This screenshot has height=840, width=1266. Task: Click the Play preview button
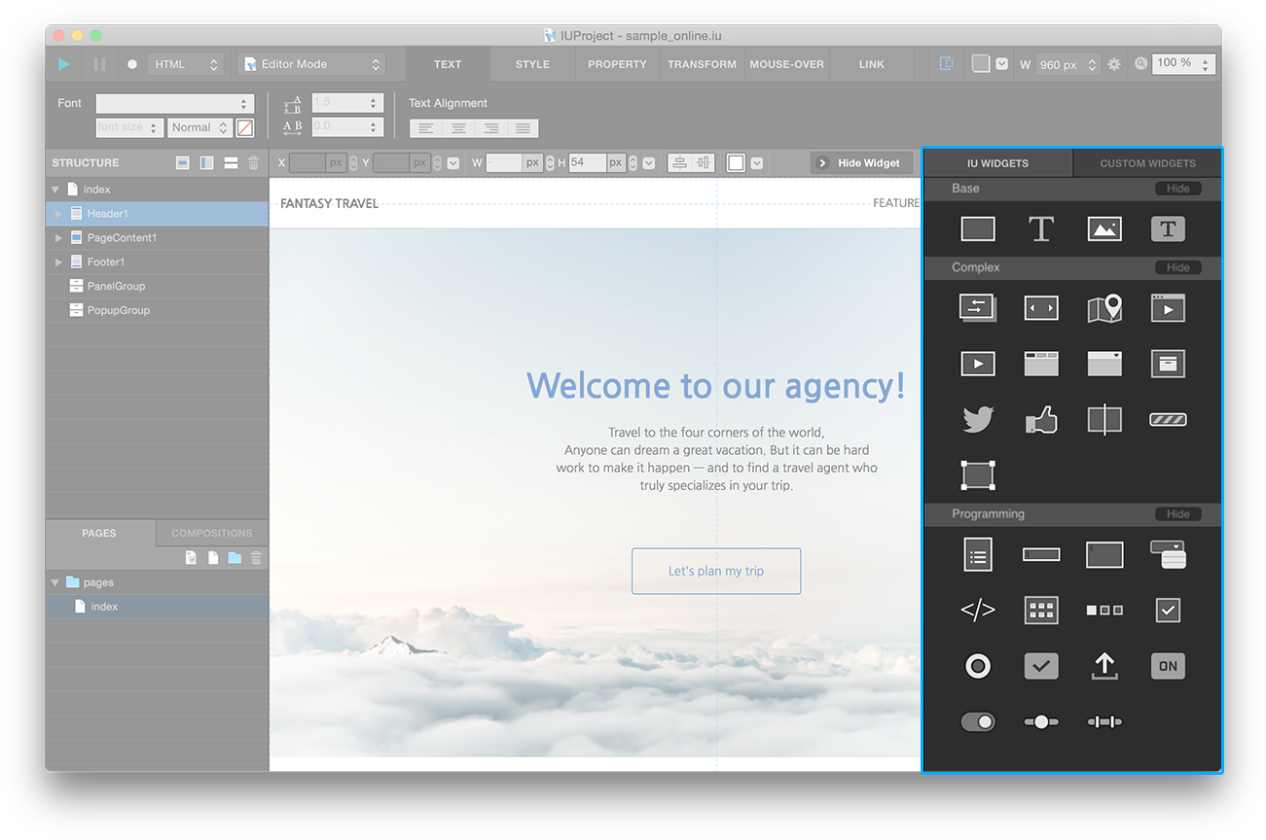(x=64, y=64)
